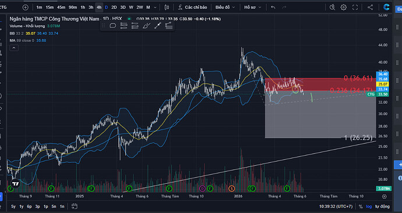Select the W weekly timeframe
Viewport: 402px width, 213px height.
coord(131,7)
